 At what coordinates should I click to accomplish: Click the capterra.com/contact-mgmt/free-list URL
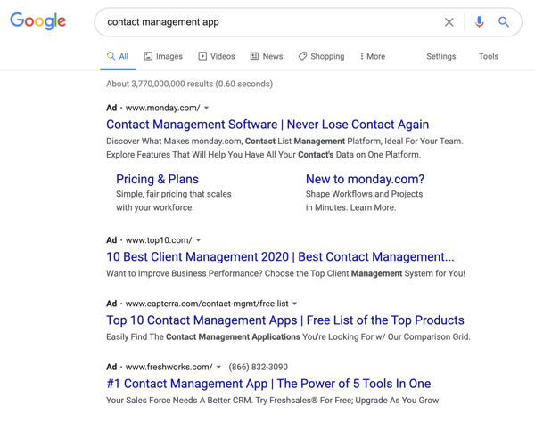click(207, 304)
